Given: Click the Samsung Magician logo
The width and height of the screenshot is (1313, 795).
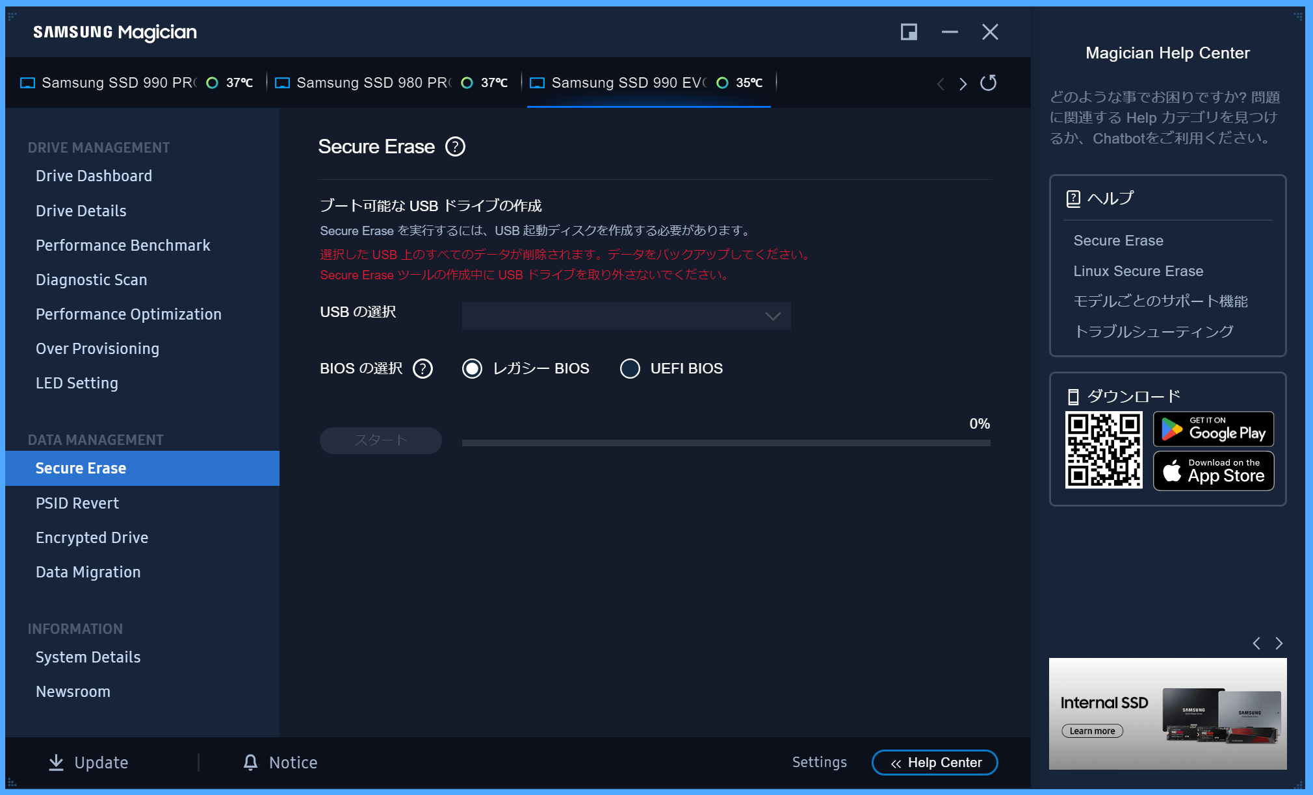Looking at the screenshot, I should pyautogui.click(x=115, y=32).
